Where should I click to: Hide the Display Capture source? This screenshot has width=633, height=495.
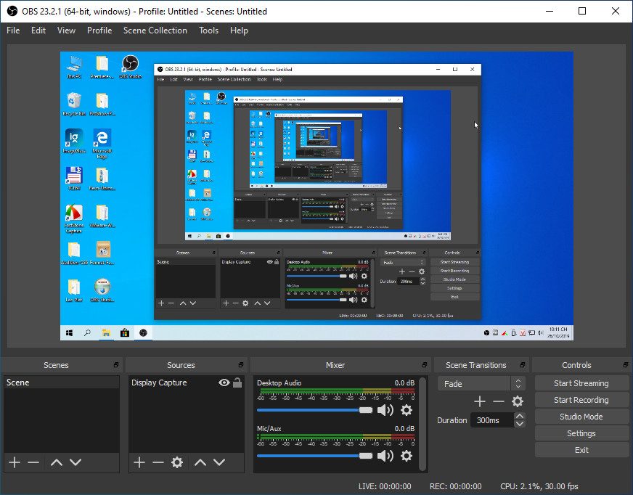pos(224,382)
